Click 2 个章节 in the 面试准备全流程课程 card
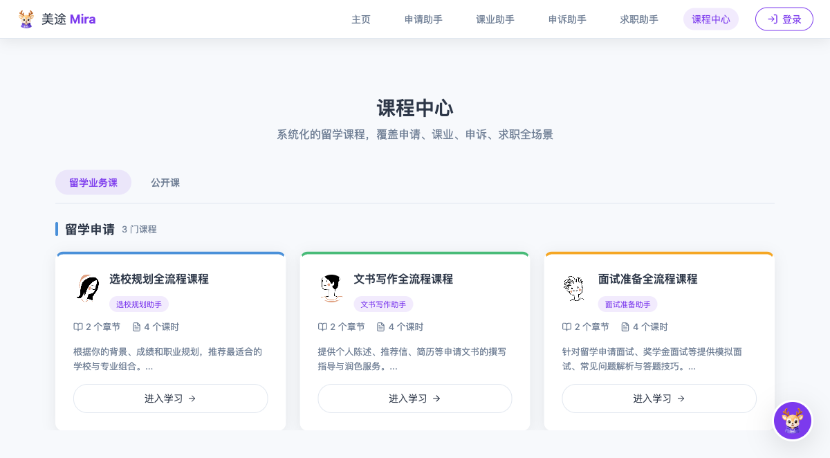The image size is (830, 458). [592, 327]
